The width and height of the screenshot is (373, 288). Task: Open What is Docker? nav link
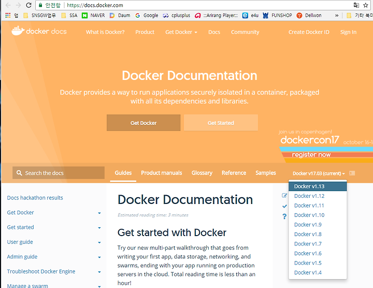point(105,32)
